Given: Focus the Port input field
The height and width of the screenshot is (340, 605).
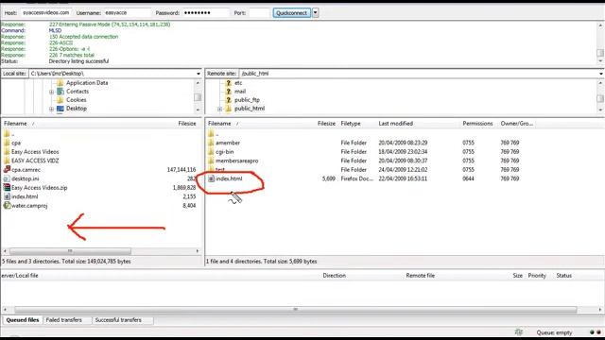Looking at the screenshot, I should [x=259, y=12].
